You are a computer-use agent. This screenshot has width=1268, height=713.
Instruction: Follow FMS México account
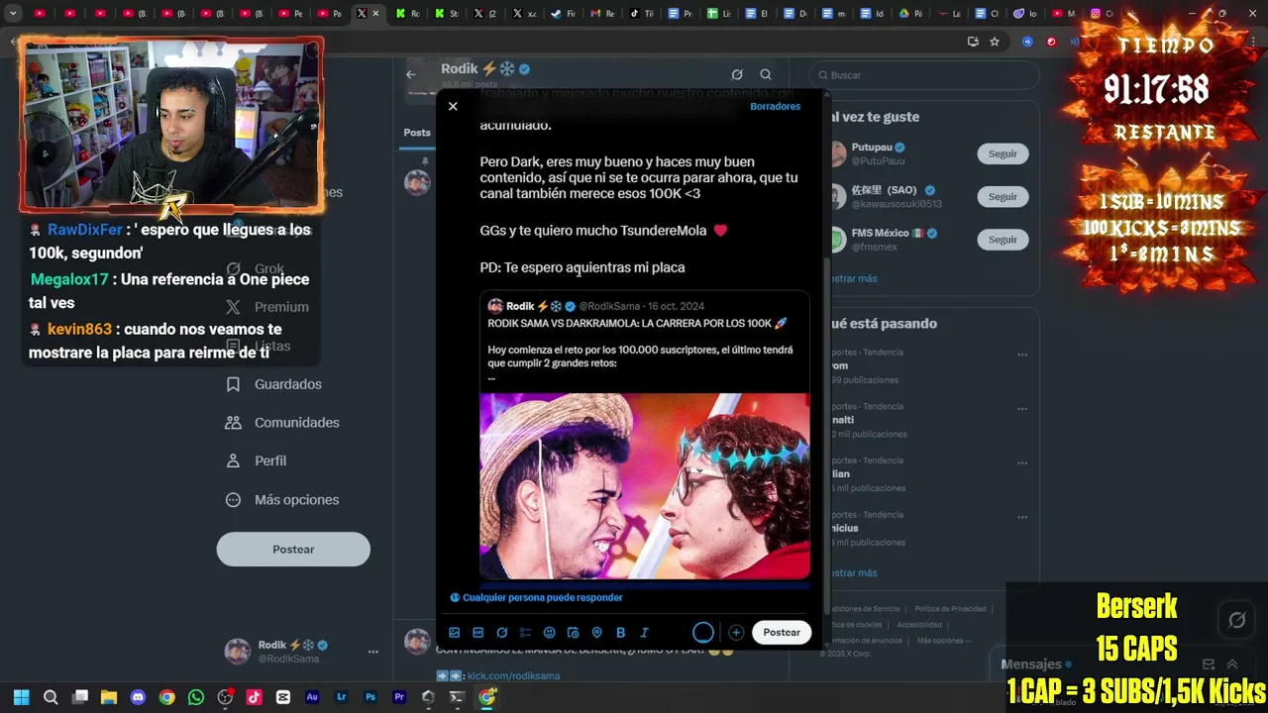(x=1003, y=239)
